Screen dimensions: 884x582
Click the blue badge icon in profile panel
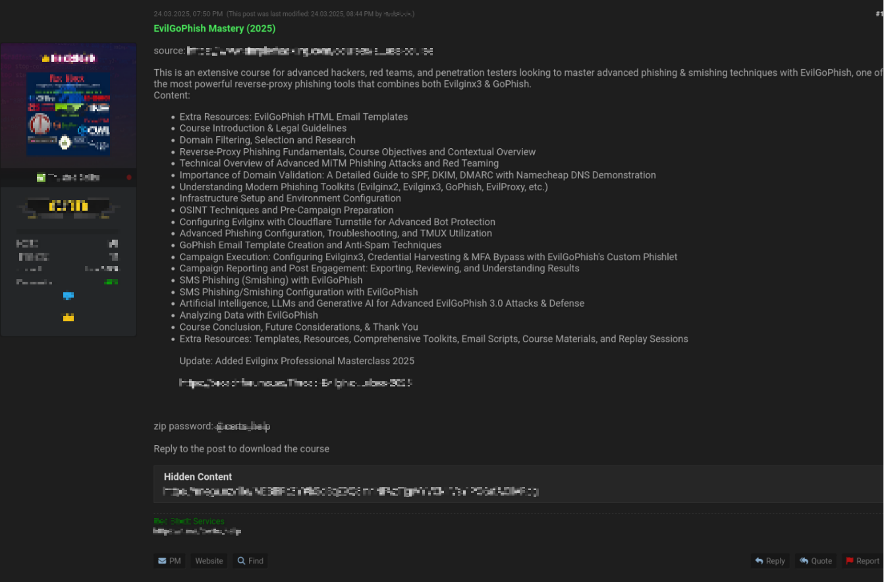(x=69, y=296)
